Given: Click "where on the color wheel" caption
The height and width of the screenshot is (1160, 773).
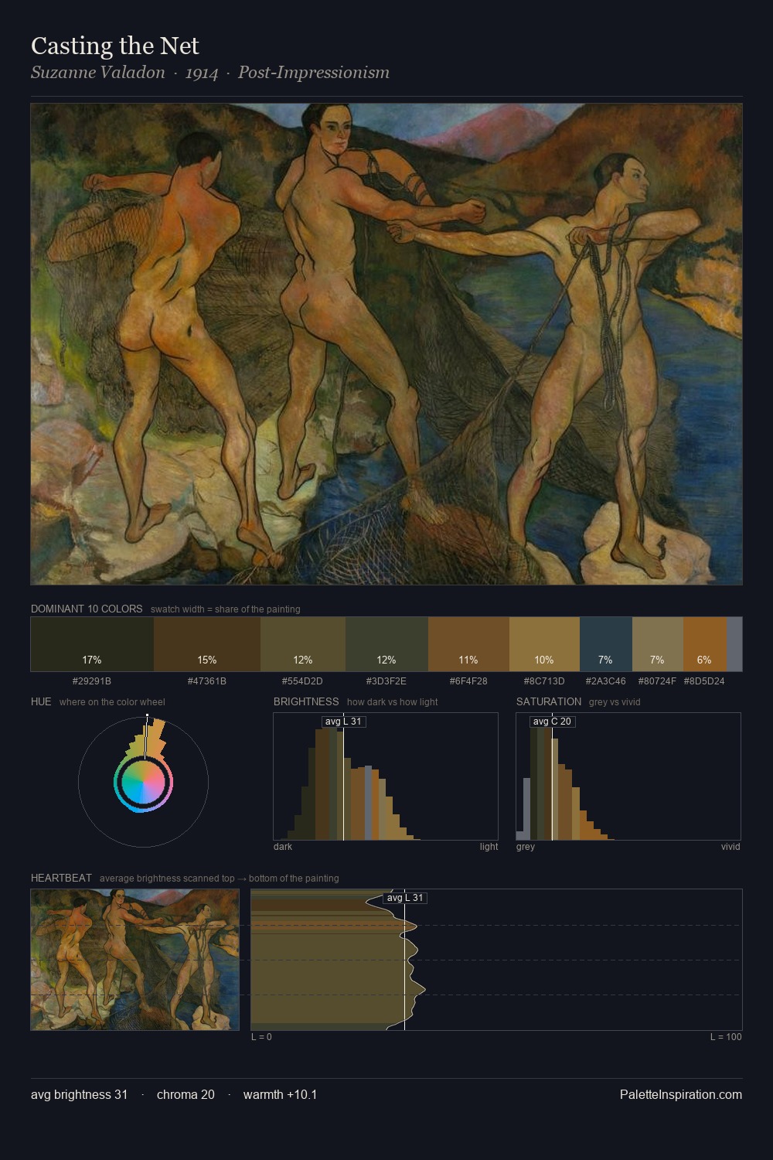Looking at the screenshot, I should (x=112, y=702).
